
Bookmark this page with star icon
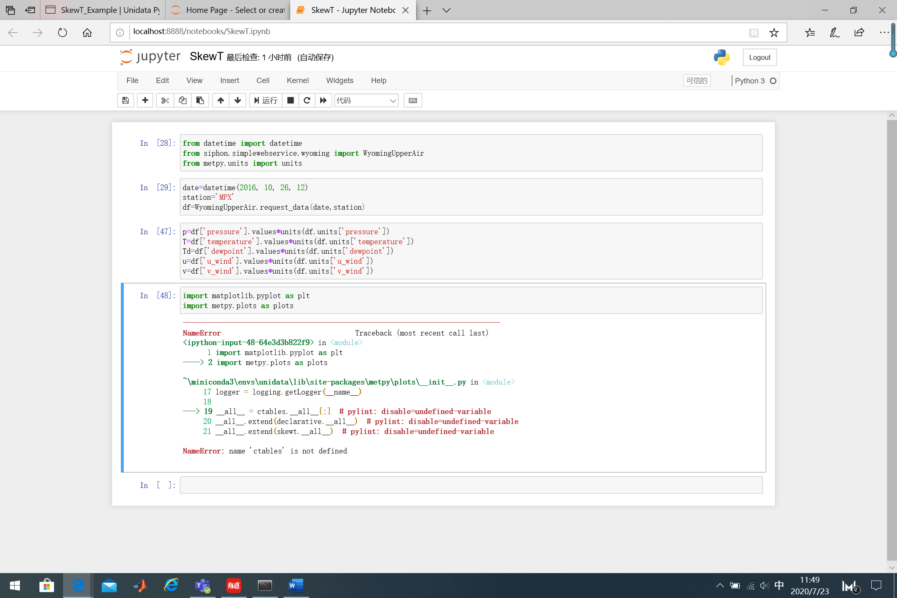tap(773, 32)
